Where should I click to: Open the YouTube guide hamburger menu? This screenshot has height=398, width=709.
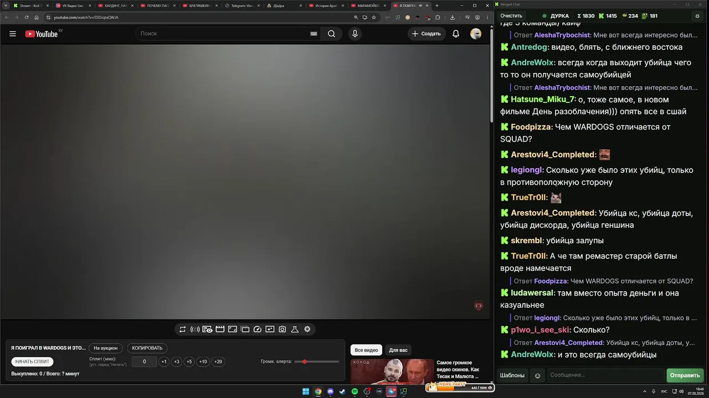point(13,34)
